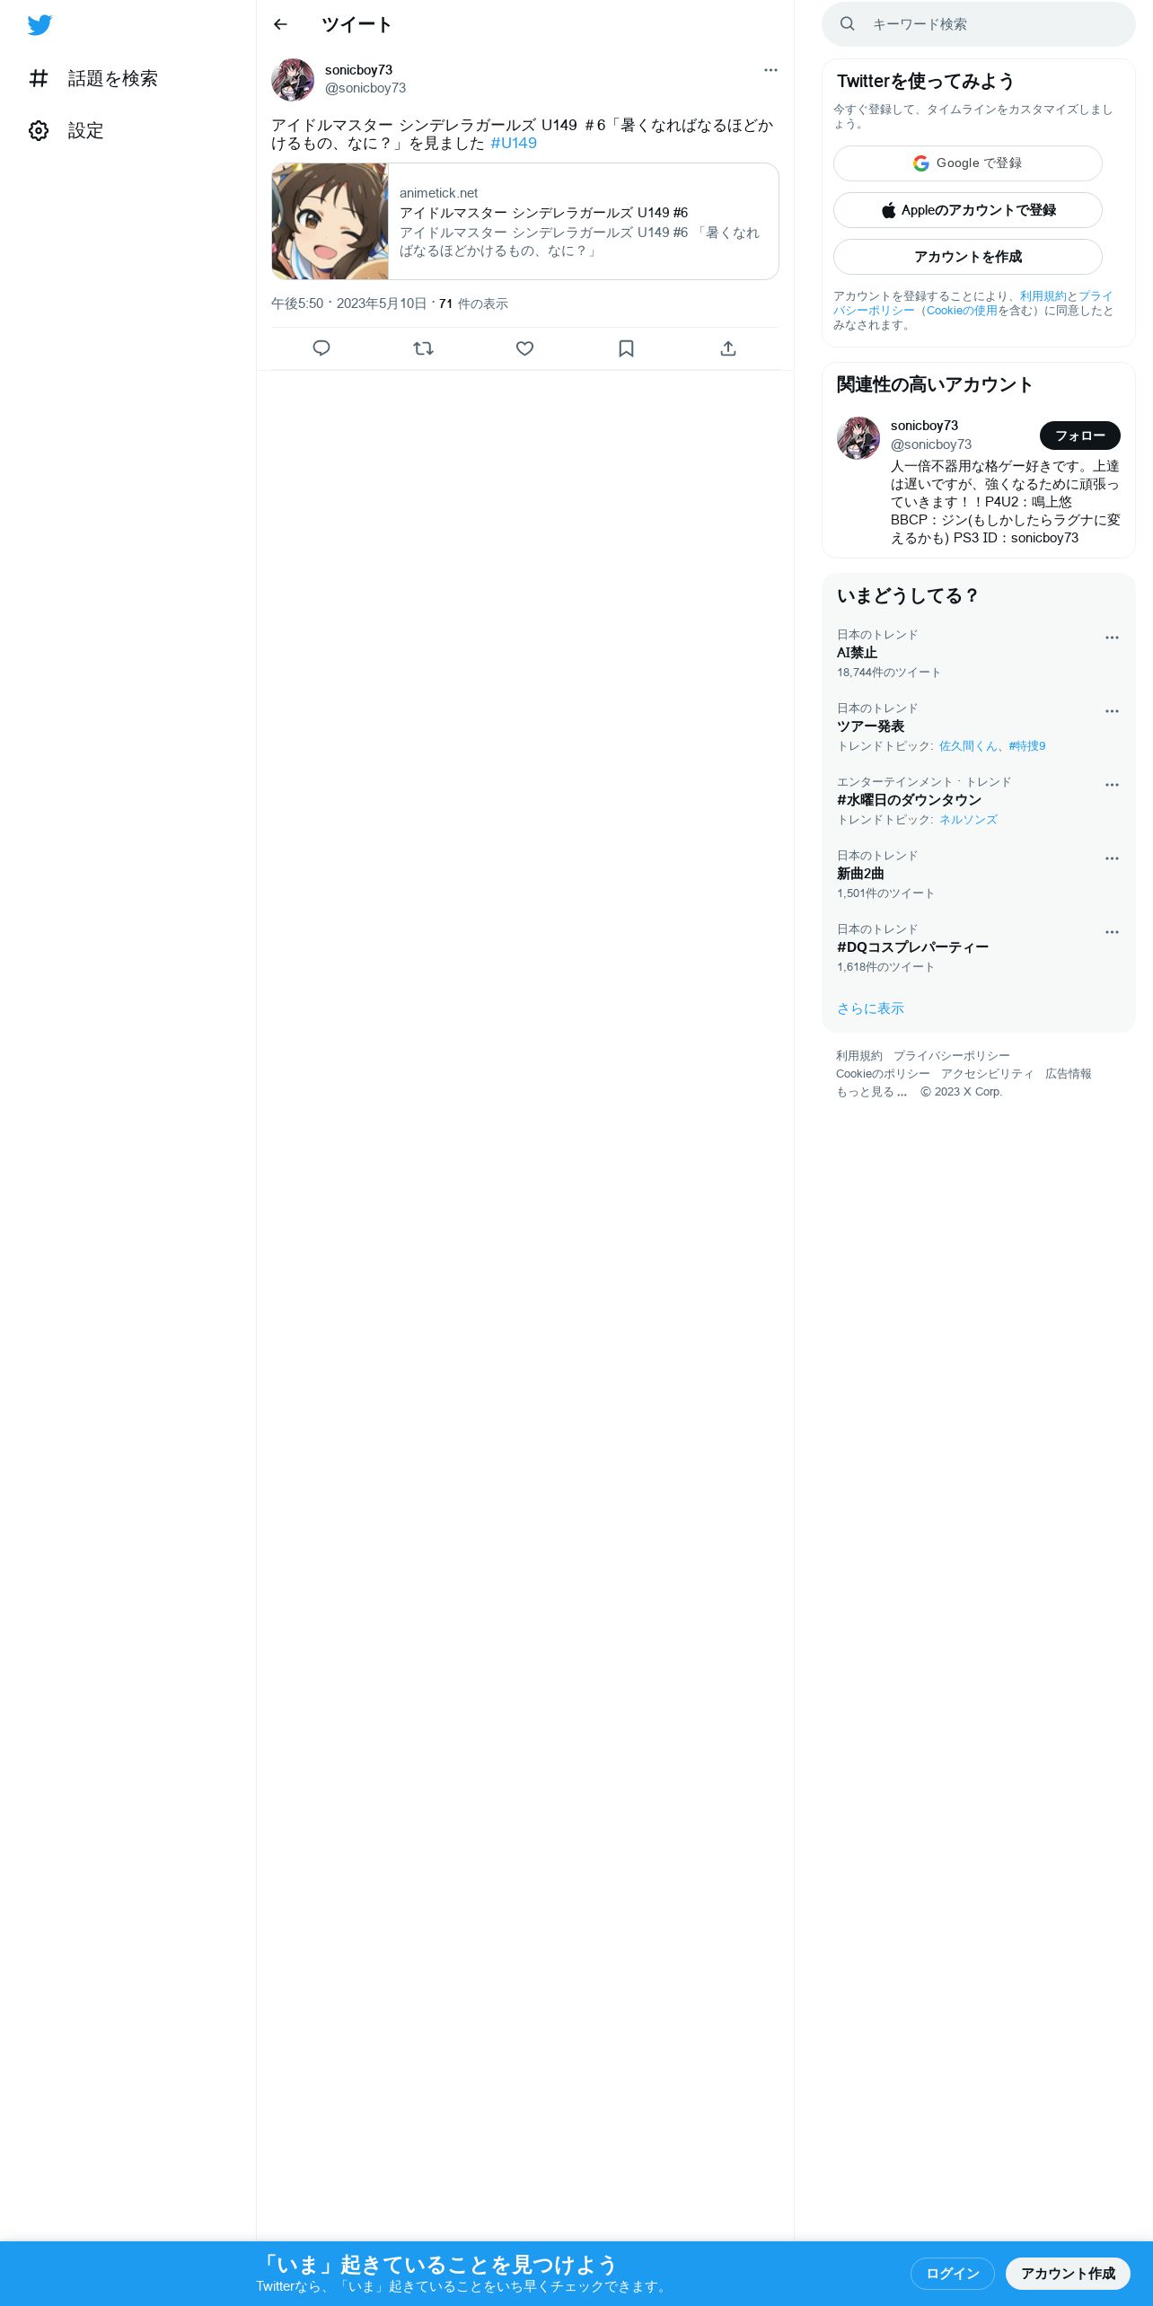
Task: Open more options for the AI禁止 trend
Action: coord(1112,638)
